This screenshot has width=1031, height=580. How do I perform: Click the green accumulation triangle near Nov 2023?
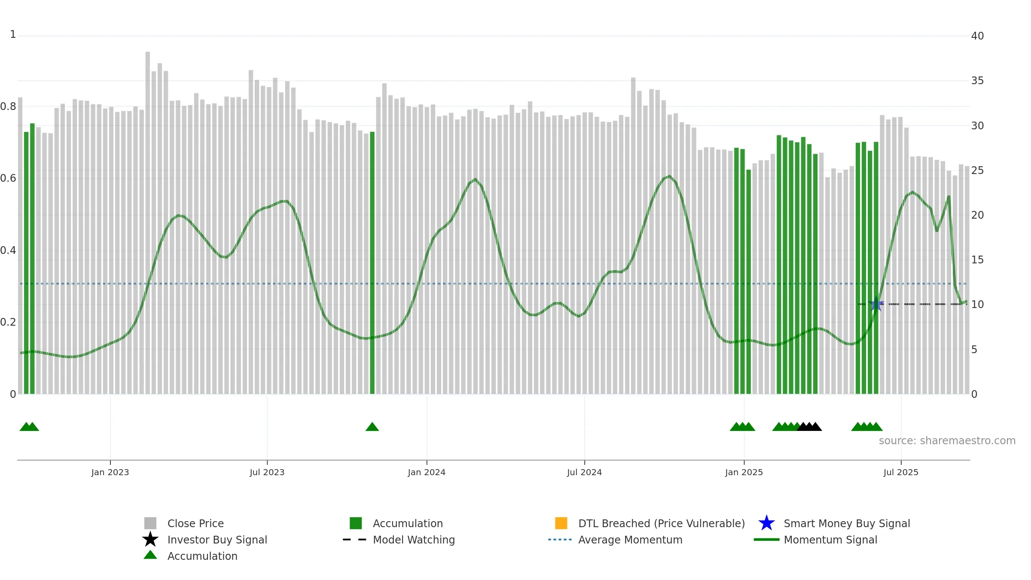coord(372,427)
